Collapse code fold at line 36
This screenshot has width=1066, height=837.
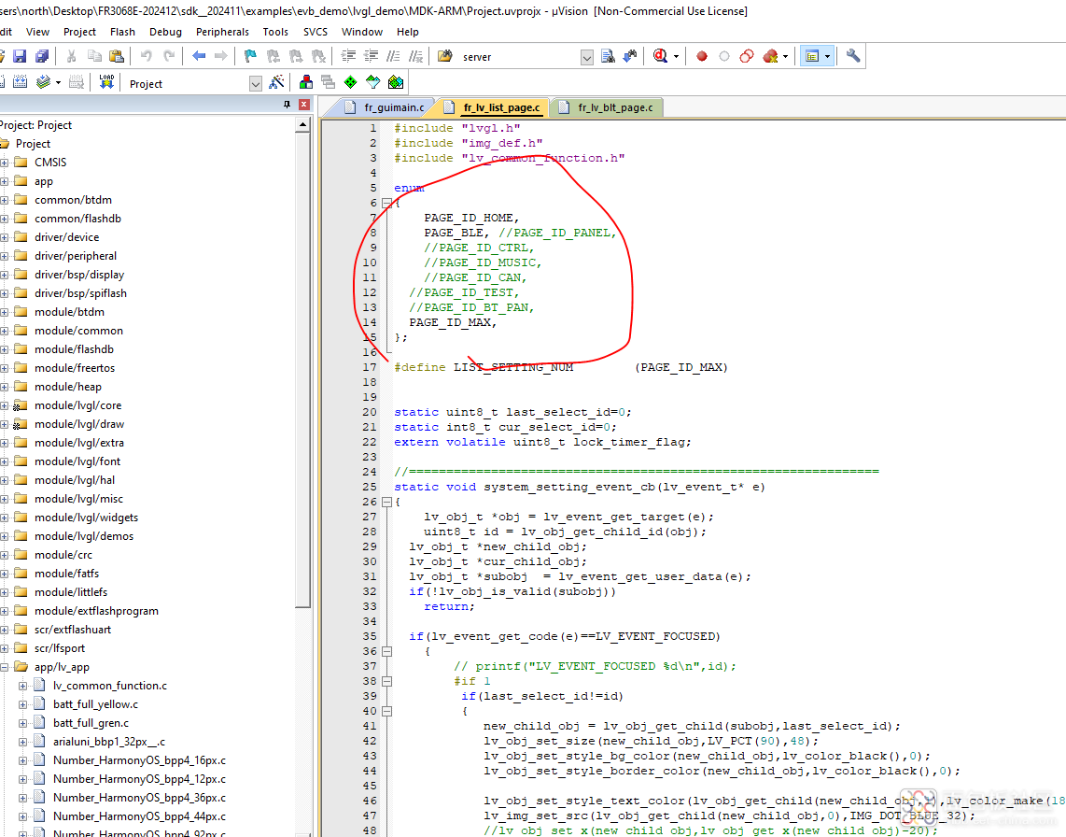(386, 651)
